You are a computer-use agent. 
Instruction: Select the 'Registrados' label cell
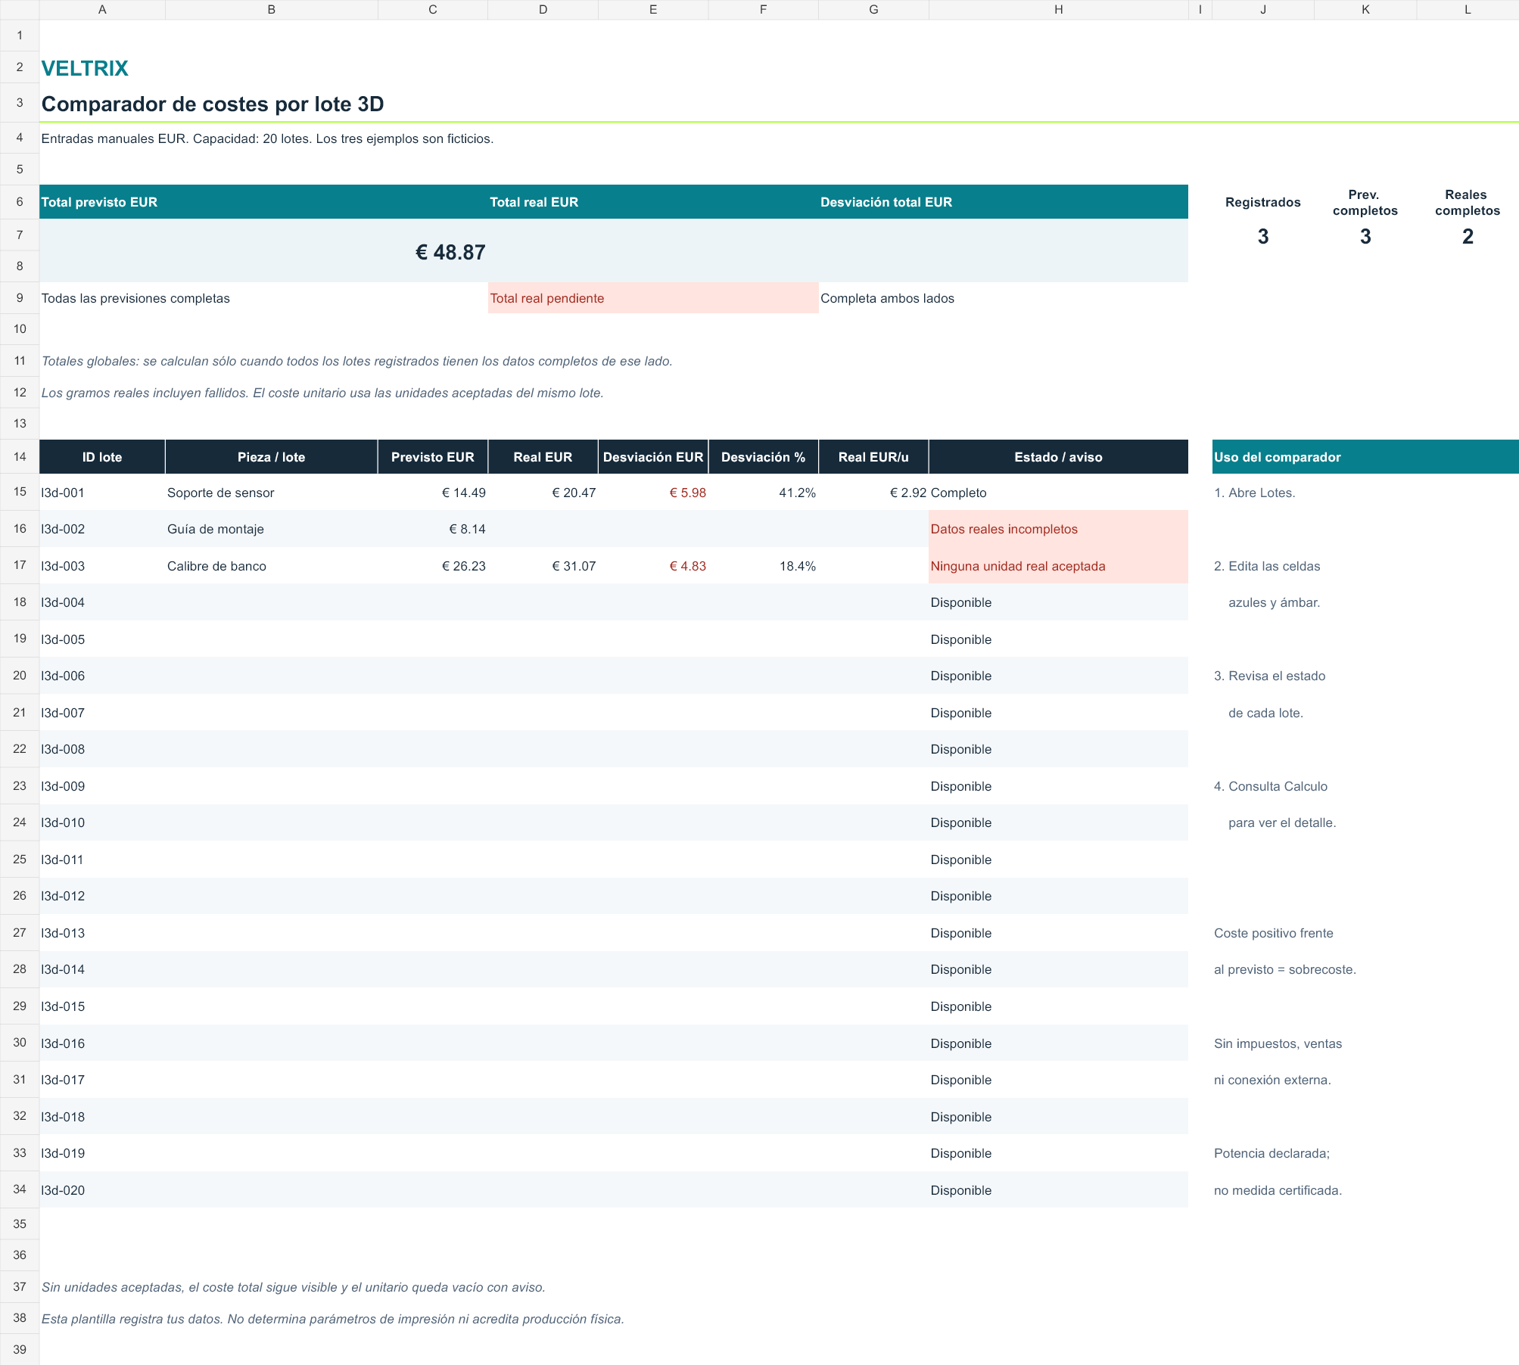pyautogui.click(x=1262, y=202)
